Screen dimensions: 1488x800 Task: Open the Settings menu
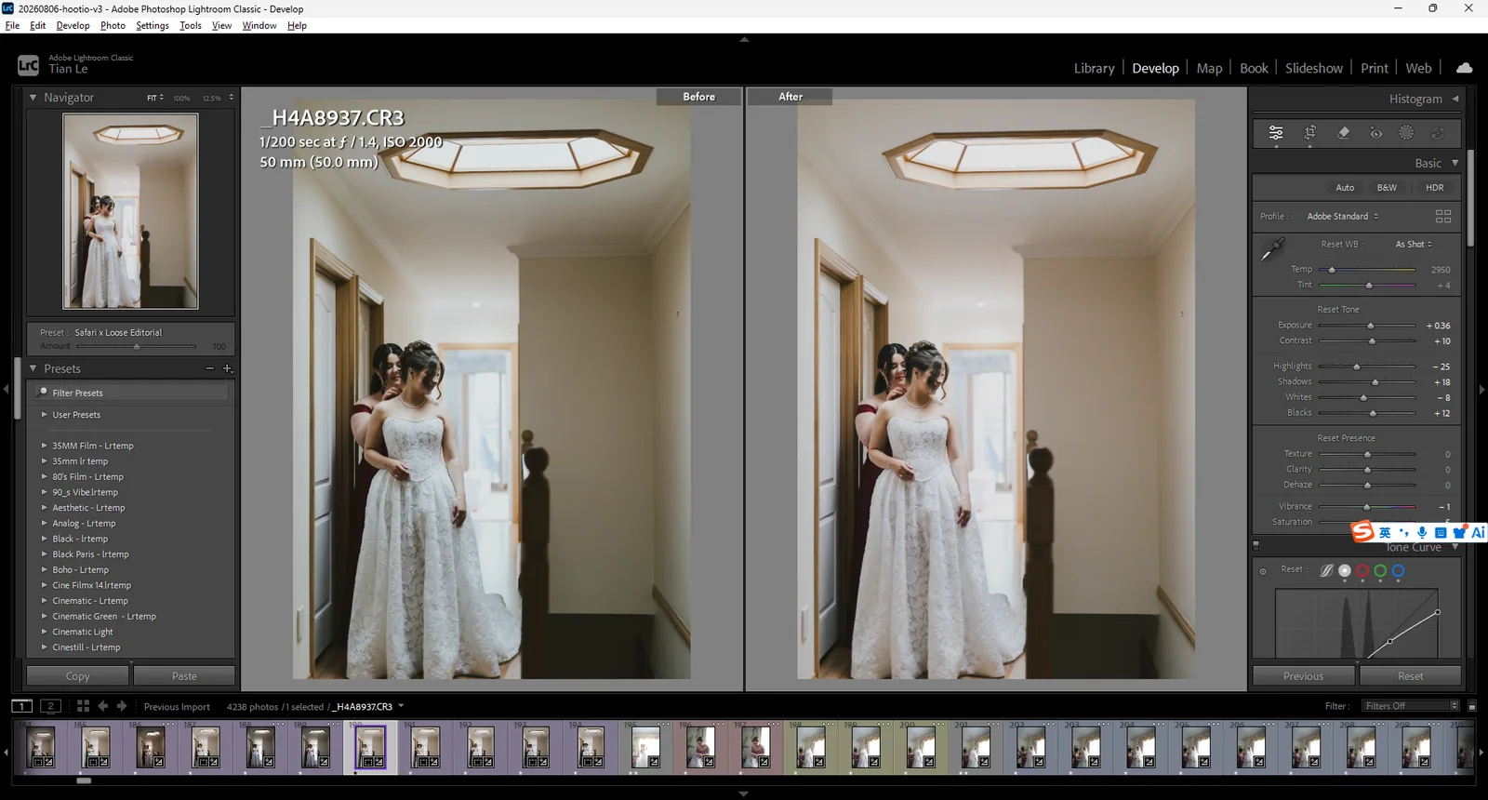pyautogui.click(x=153, y=25)
